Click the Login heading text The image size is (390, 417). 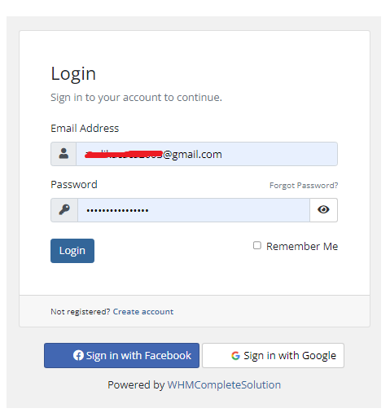tap(73, 73)
